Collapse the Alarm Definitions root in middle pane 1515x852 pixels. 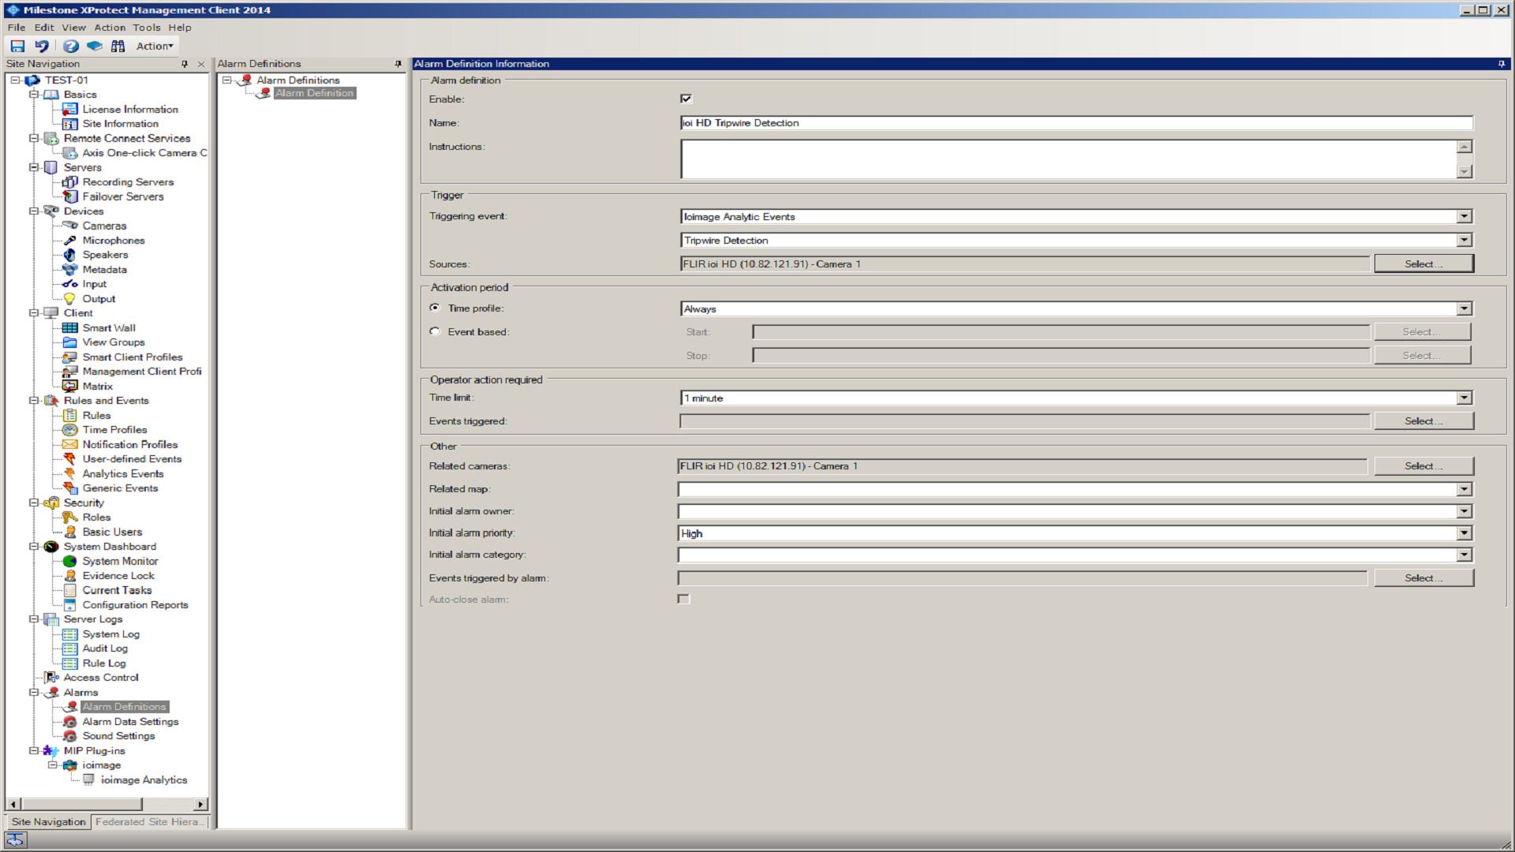click(227, 80)
